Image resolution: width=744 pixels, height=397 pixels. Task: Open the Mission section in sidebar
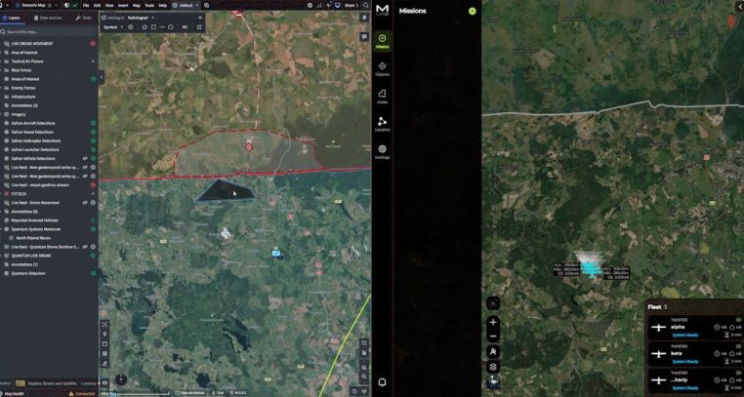(382, 40)
